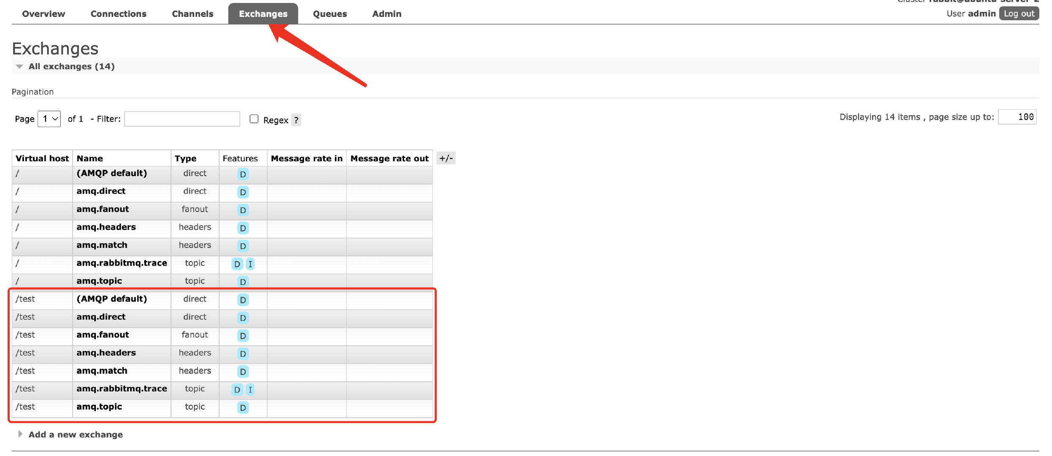The height and width of the screenshot is (456, 1052).
Task: Click the regex help question mark icon
Action: pos(296,120)
